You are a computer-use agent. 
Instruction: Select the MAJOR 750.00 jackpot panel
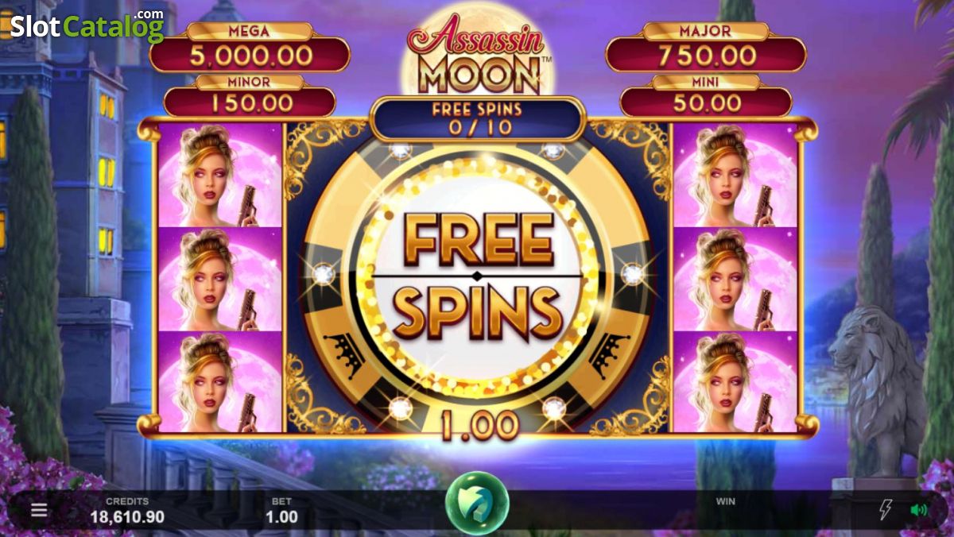click(x=706, y=48)
